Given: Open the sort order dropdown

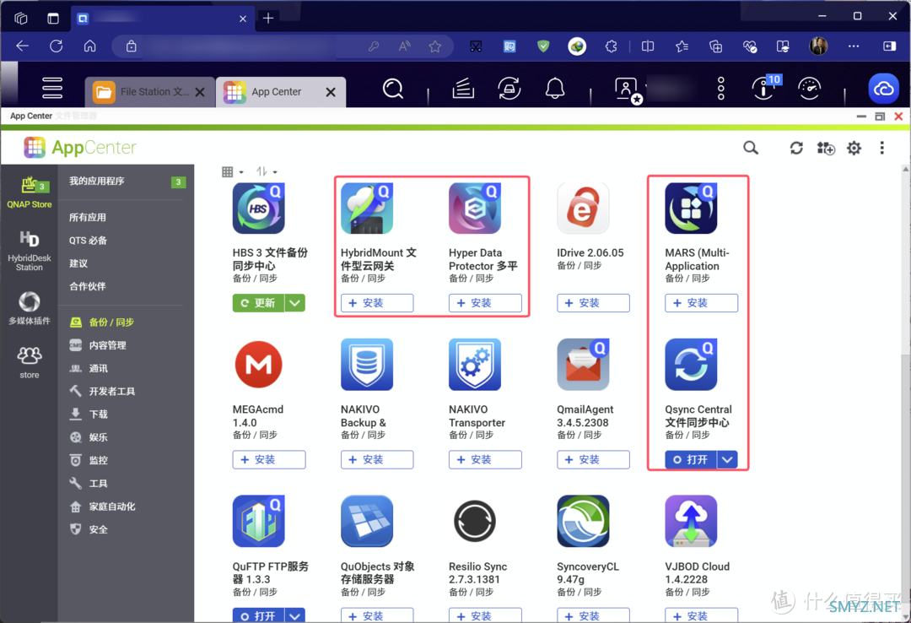Looking at the screenshot, I should tap(267, 171).
